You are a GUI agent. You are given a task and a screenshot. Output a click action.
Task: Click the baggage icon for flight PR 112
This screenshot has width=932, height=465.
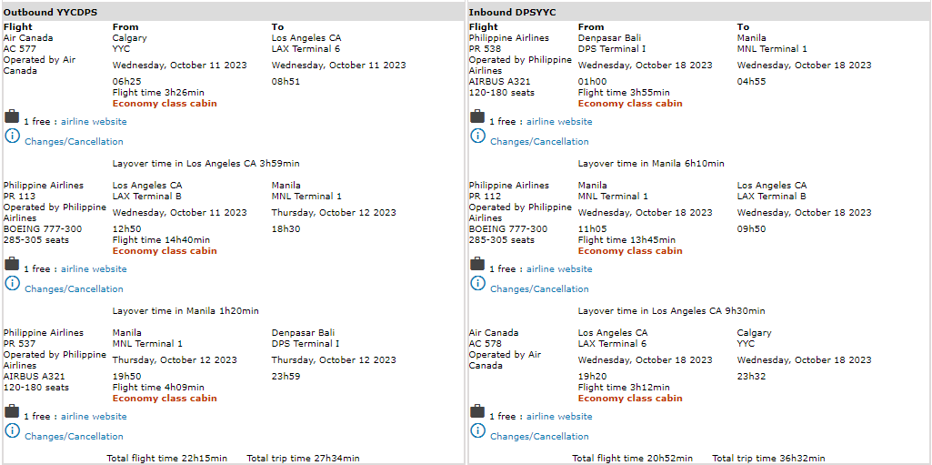477,265
